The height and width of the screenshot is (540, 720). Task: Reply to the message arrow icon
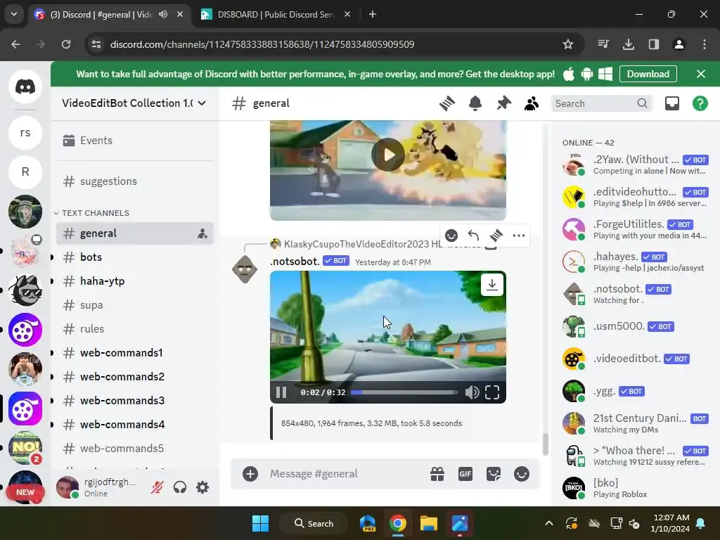click(473, 236)
